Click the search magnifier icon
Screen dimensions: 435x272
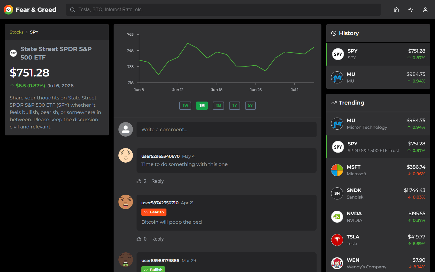(x=72, y=10)
